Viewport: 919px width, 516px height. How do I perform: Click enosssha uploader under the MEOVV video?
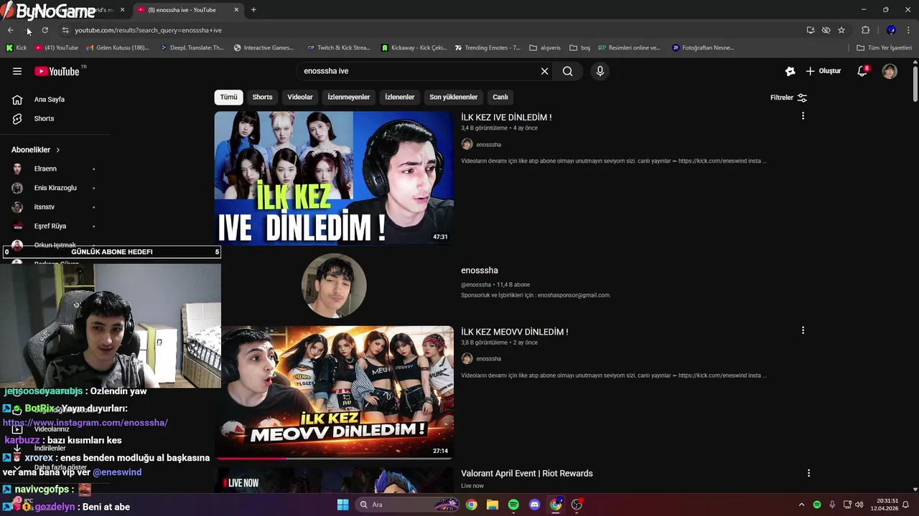pyautogui.click(x=488, y=358)
